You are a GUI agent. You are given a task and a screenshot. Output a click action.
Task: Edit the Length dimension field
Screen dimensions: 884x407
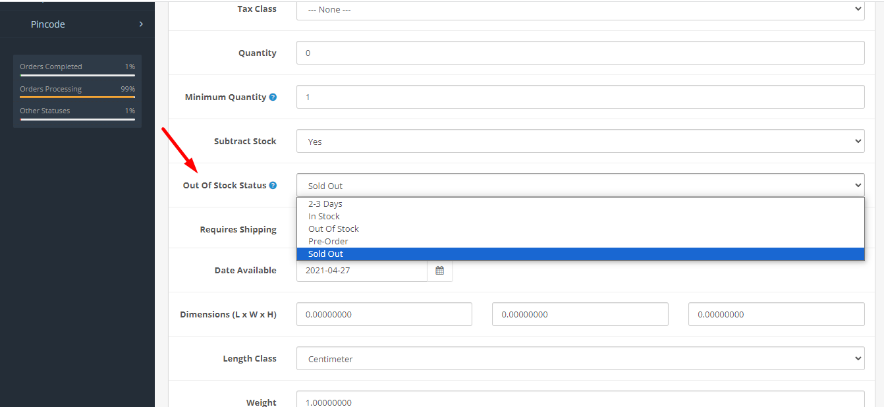point(384,314)
